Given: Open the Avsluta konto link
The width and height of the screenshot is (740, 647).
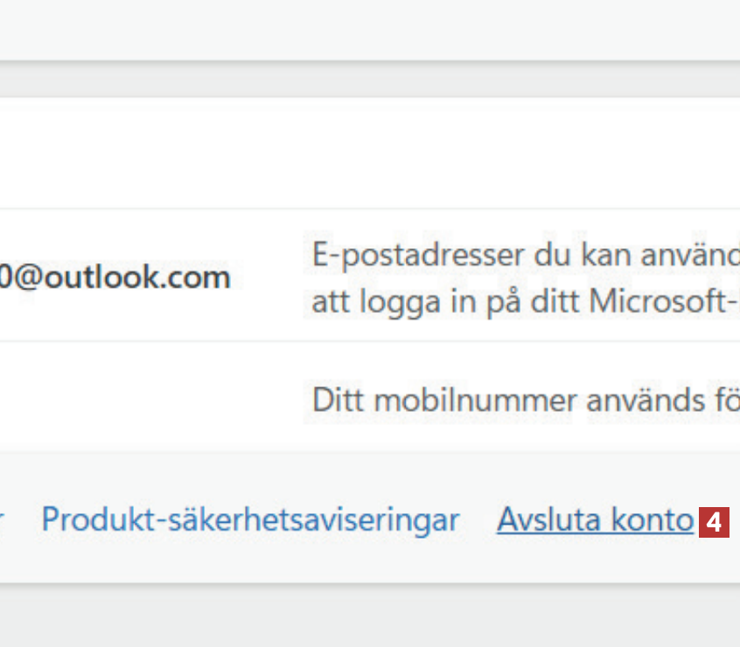Looking at the screenshot, I should pos(595,520).
